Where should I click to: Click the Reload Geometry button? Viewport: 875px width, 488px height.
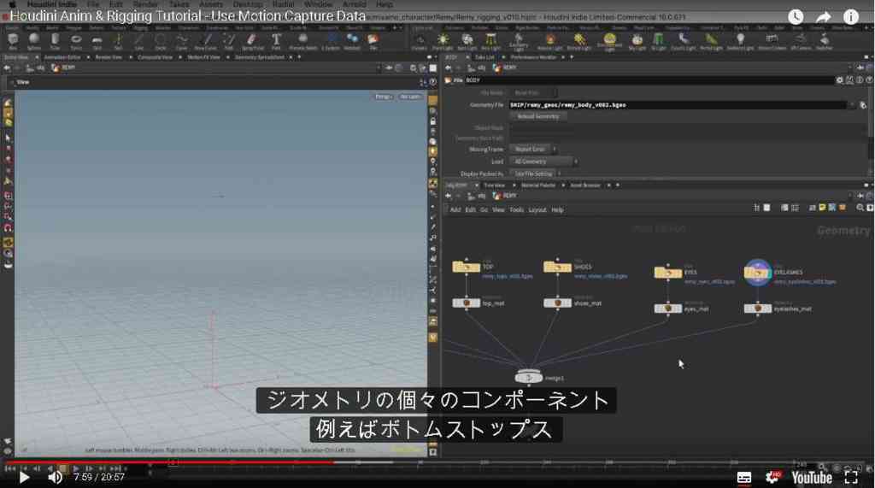[538, 117]
